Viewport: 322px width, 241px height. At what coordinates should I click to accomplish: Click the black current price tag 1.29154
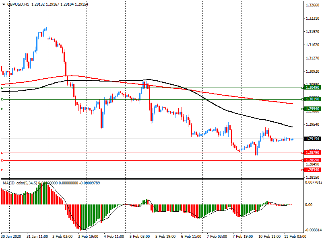(312, 139)
